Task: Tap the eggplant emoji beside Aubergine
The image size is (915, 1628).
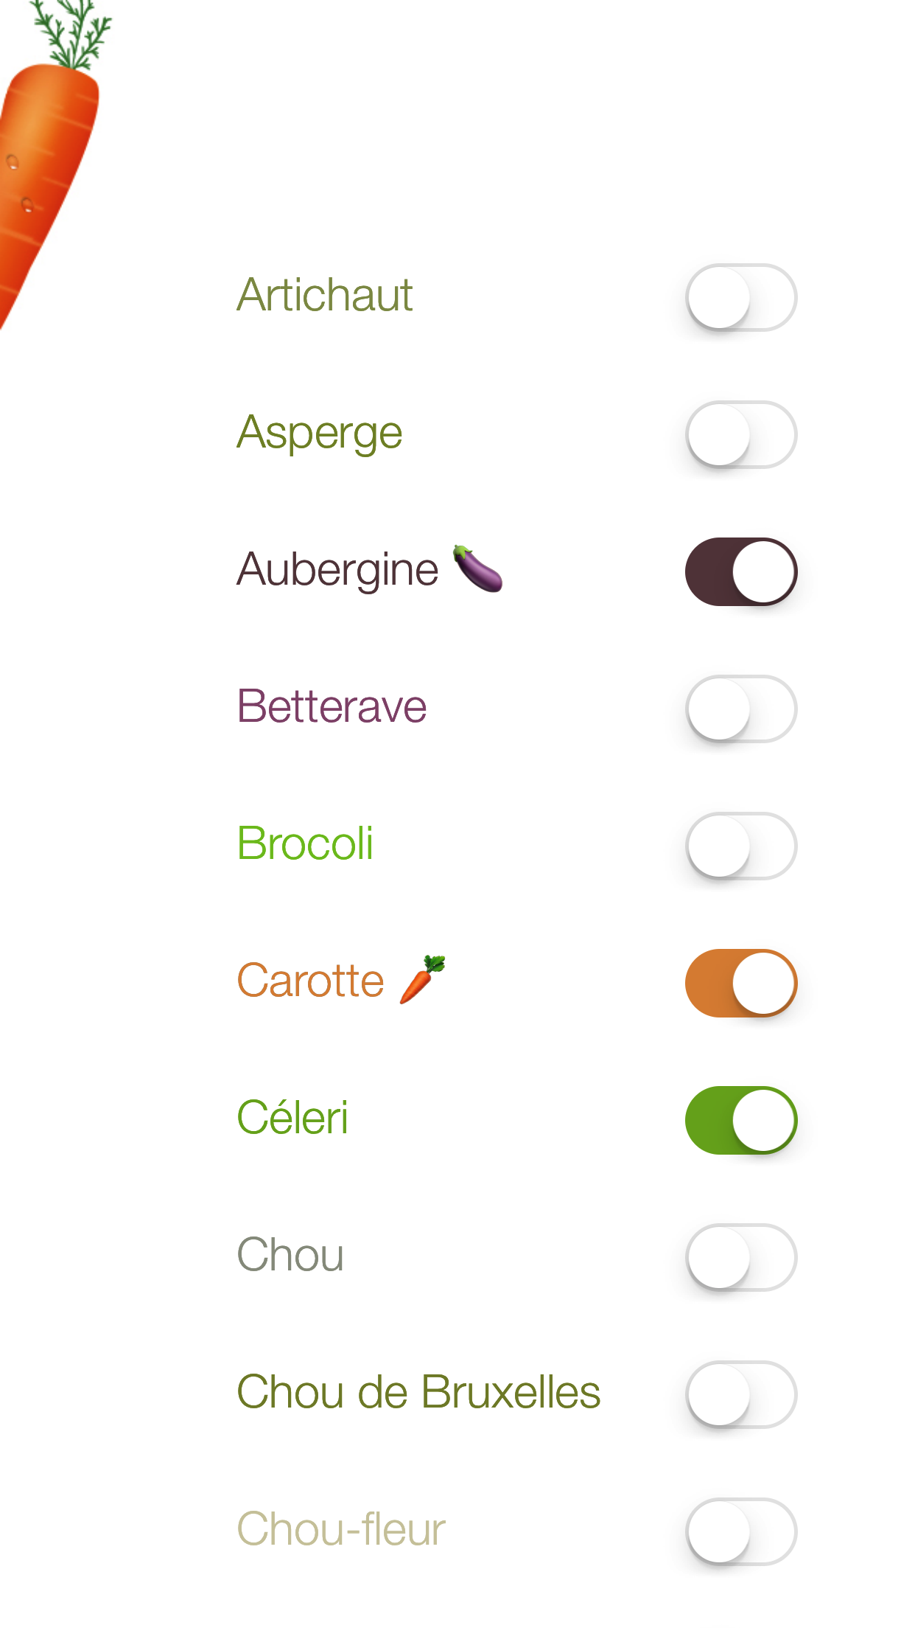Action: click(x=477, y=568)
